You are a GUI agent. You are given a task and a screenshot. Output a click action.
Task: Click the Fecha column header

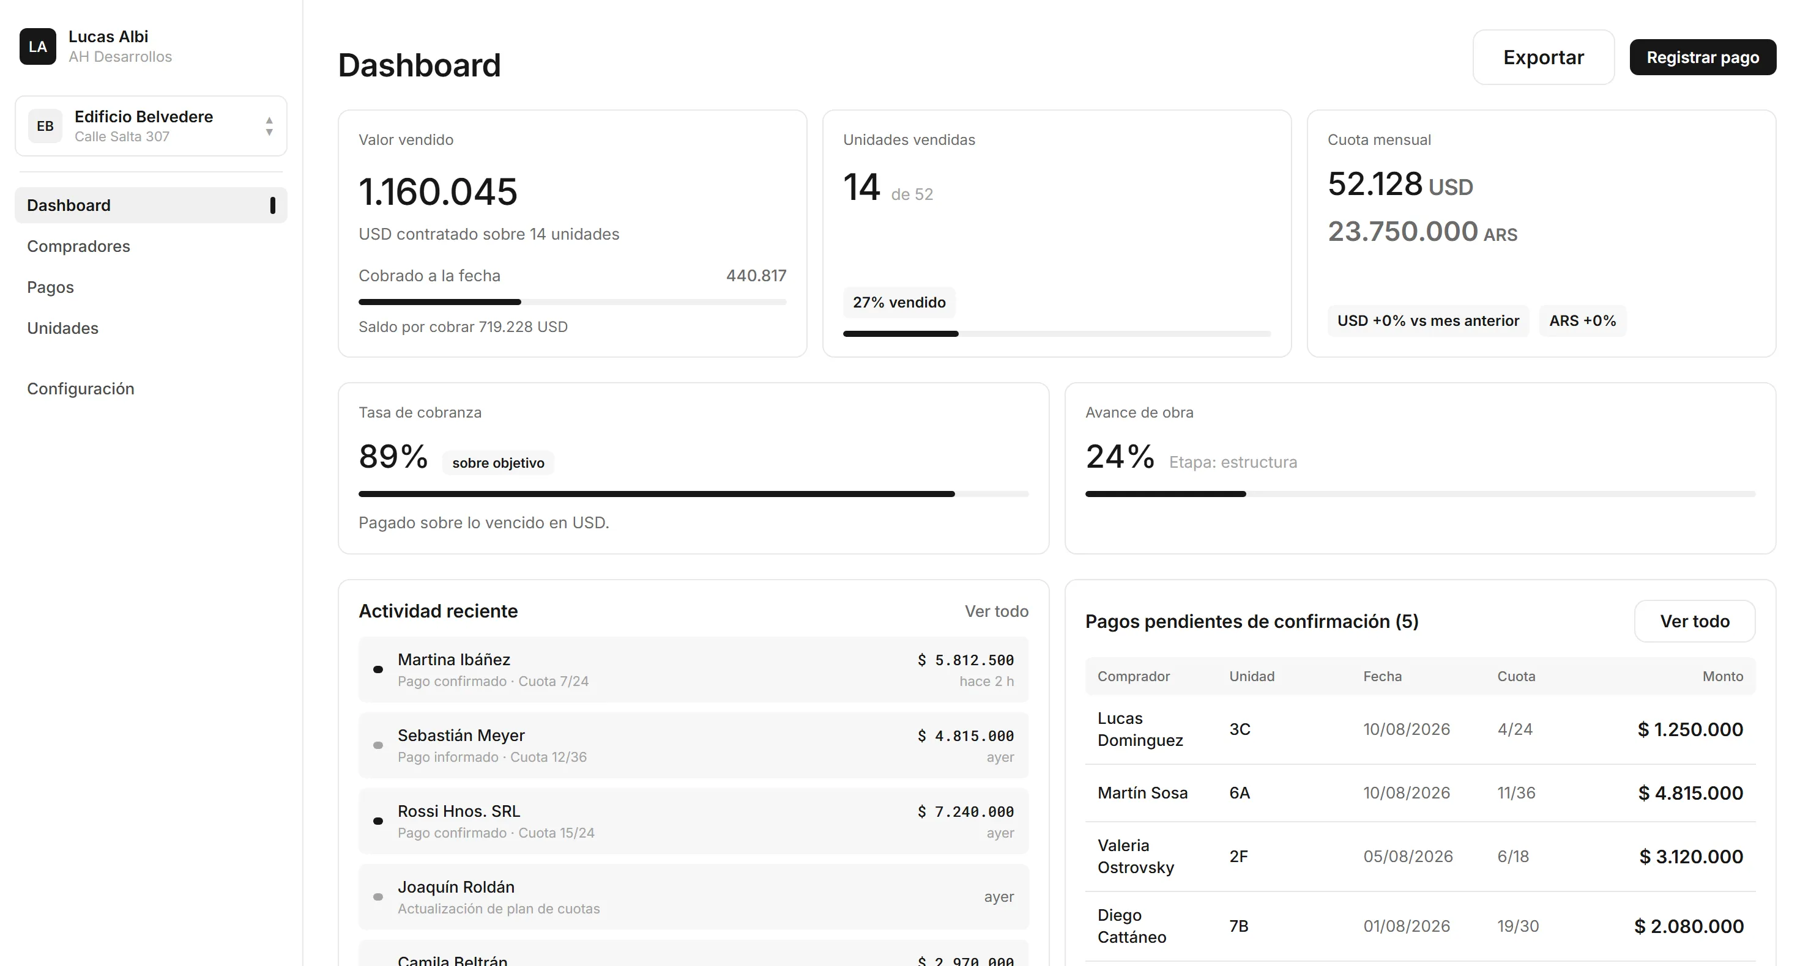coord(1382,676)
